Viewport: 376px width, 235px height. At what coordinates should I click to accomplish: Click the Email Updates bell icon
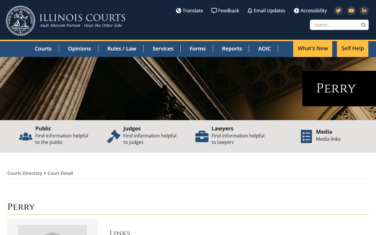coord(250,11)
